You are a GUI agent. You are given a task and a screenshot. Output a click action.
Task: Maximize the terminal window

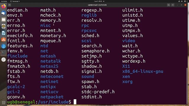pyautogui.click(x=181, y=5)
